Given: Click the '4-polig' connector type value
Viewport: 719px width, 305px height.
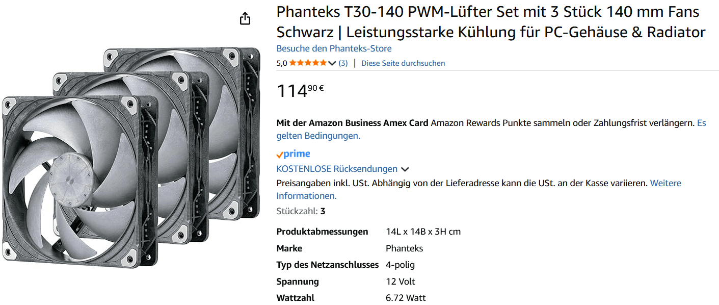Looking at the screenshot, I should click(x=400, y=265).
